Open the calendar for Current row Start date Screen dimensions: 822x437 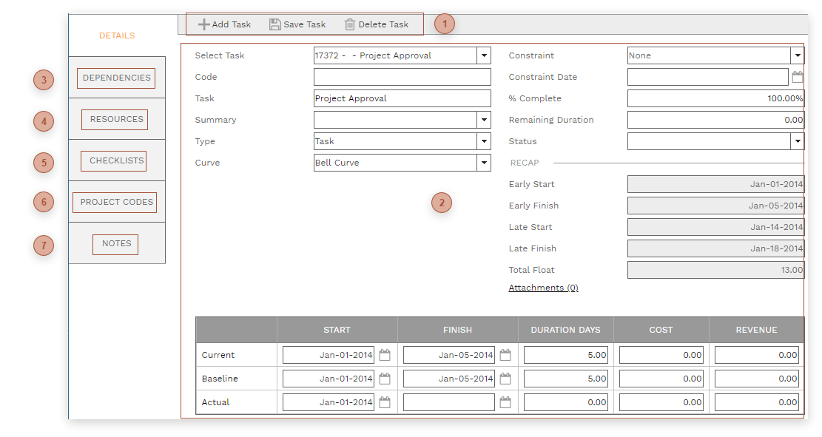click(x=385, y=354)
